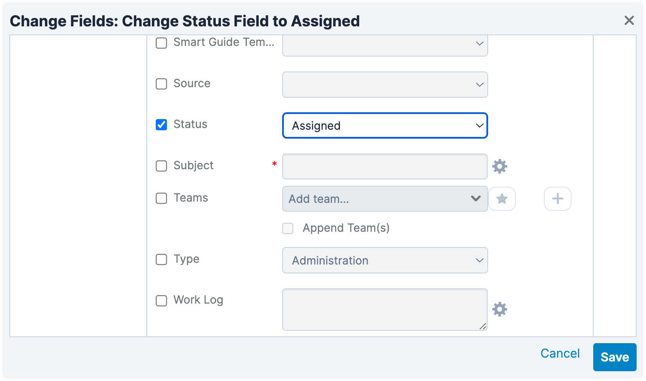Enable the Subject field checkbox

(161, 166)
